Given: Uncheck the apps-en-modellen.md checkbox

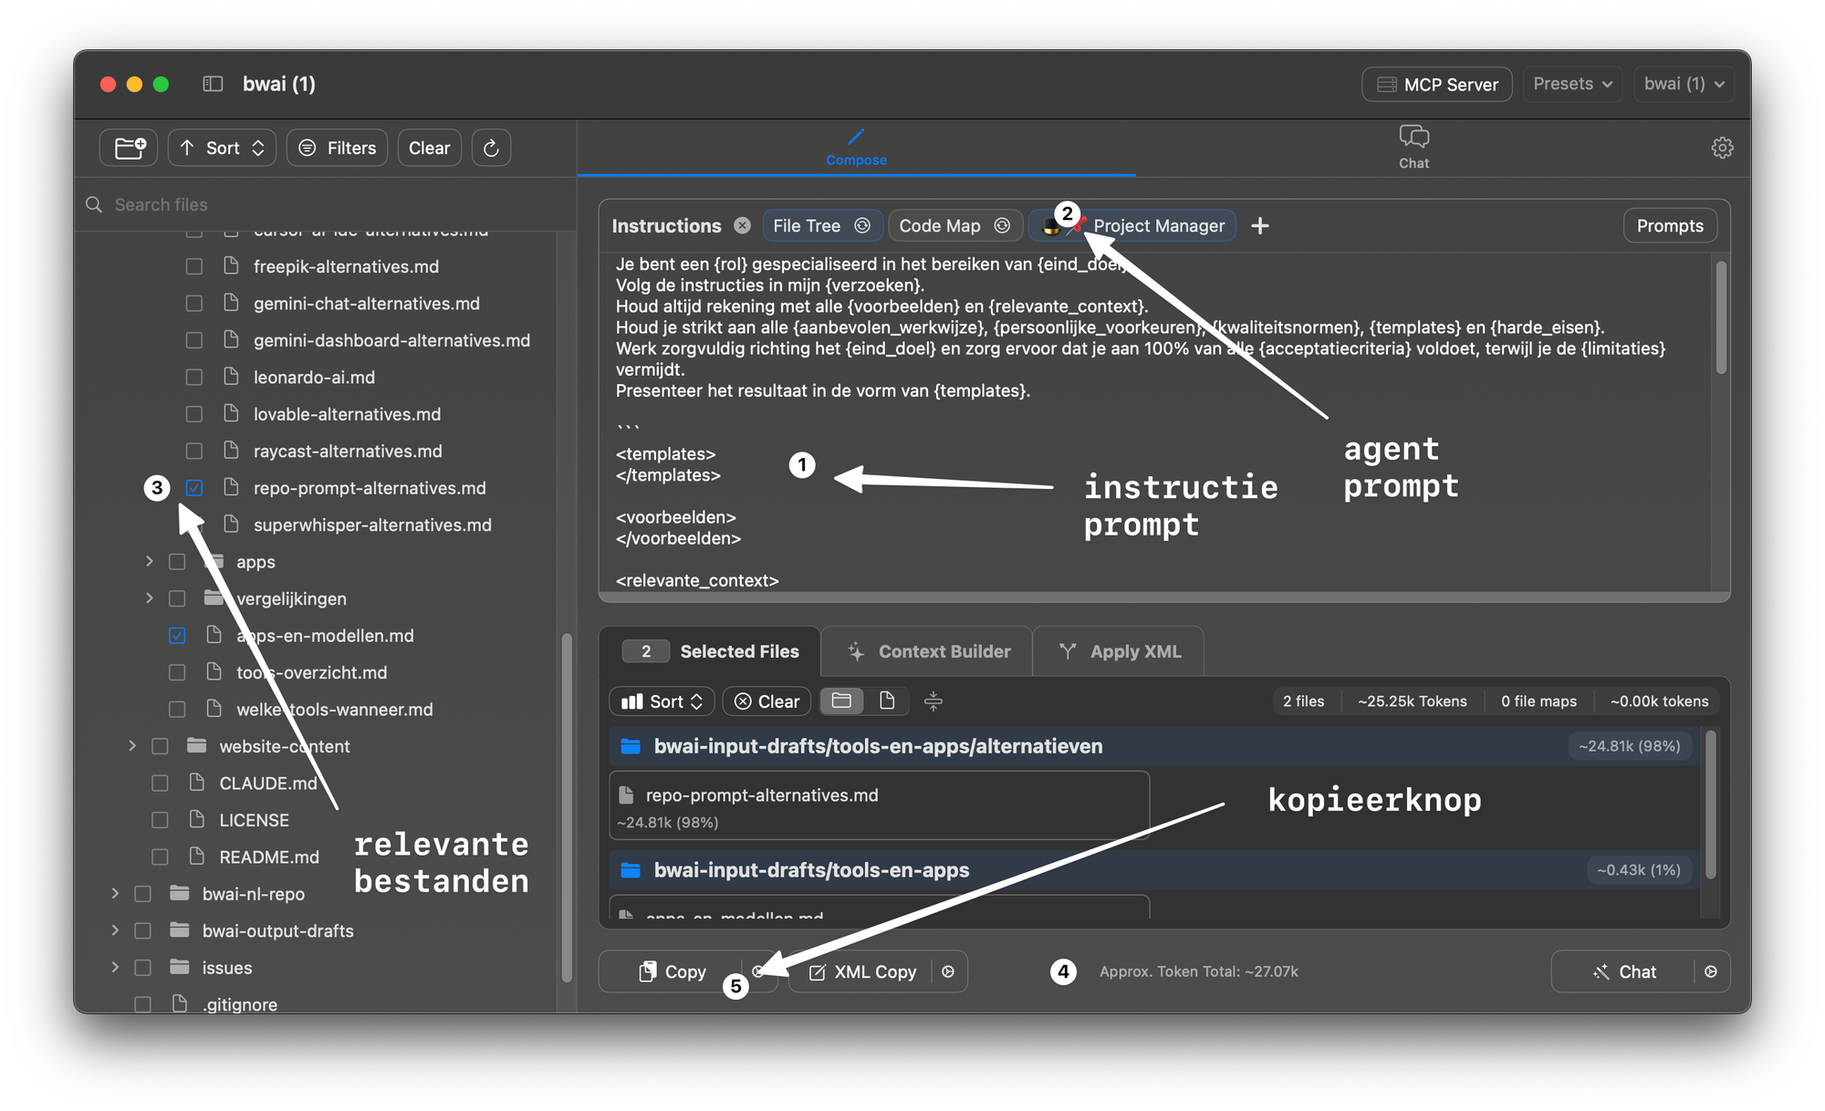Looking at the screenshot, I should (x=177, y=636).
